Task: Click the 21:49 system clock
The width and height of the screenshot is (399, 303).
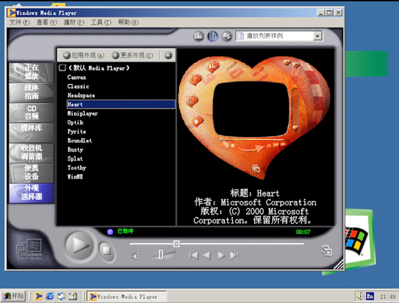Action: pos(387,296)
